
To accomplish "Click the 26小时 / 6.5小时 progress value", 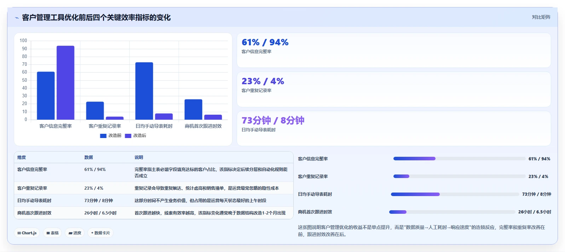I will click(x=535, y=212).
